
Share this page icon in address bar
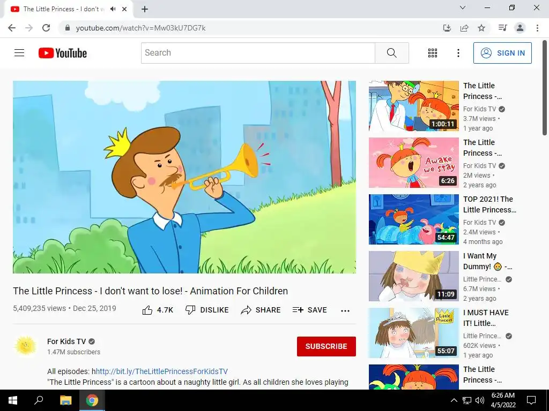pos(464,28)
